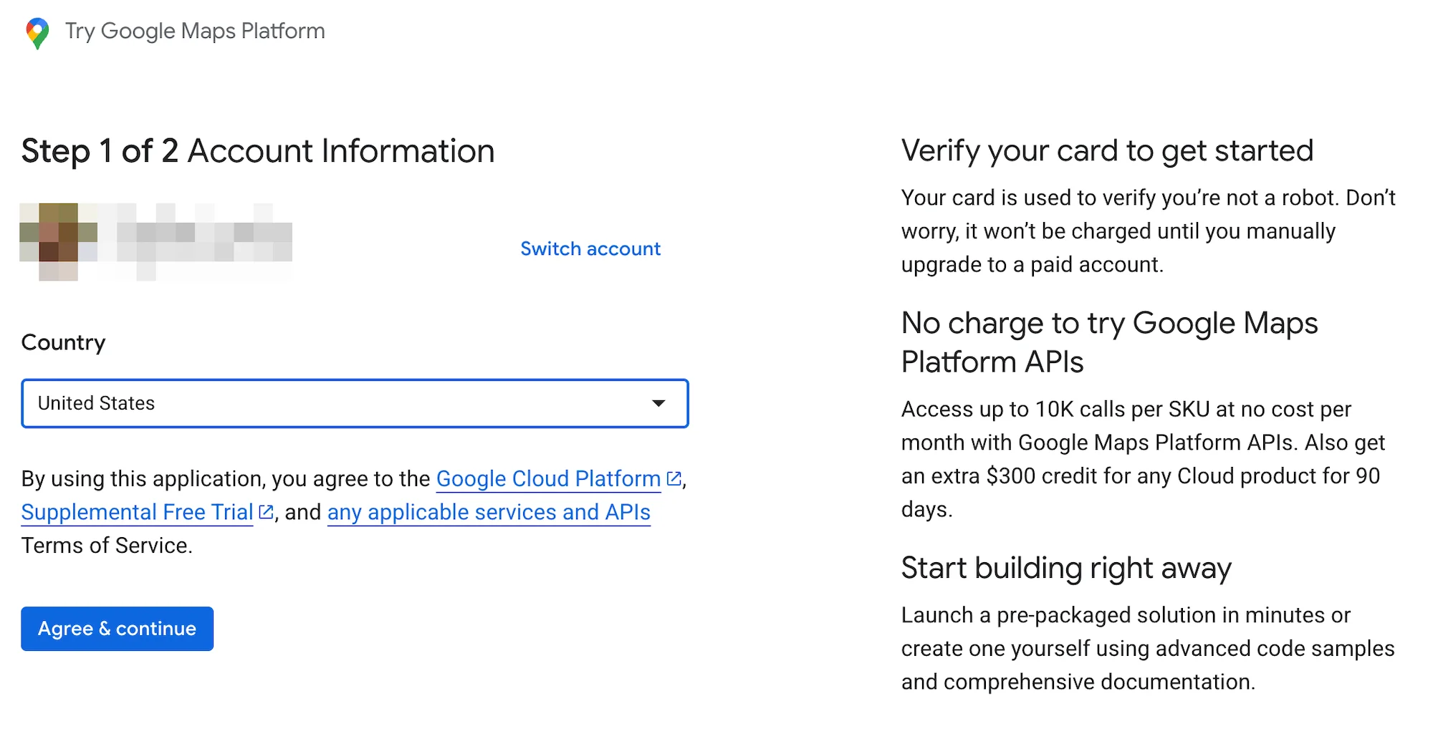Click the blurred account avatar thumbnail
The image size is (1433, 729).
[59, 242]
